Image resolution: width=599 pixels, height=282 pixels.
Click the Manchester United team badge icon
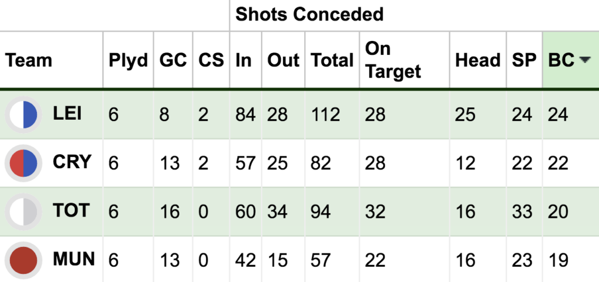pos(24,260)
